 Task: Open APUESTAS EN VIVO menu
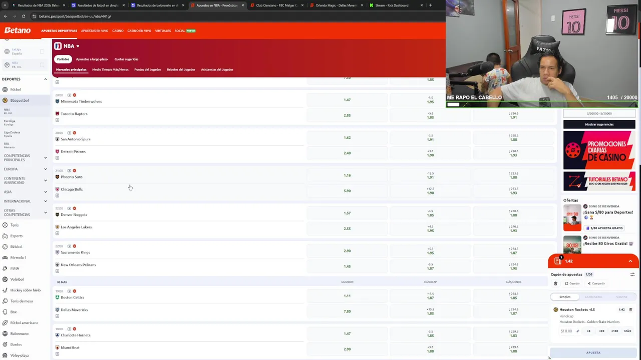(95, 31)
